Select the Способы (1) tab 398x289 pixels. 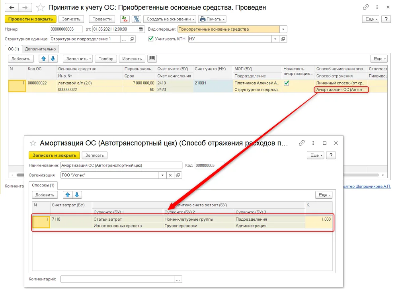tap(43, 185)
